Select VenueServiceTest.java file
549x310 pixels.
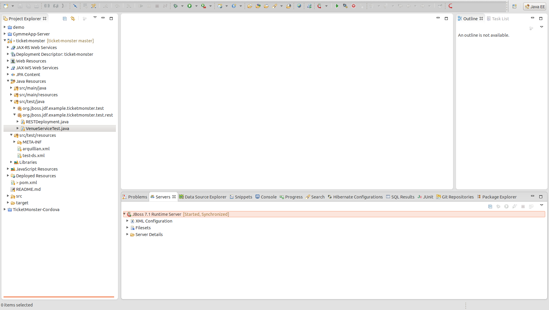click(47, 129)
